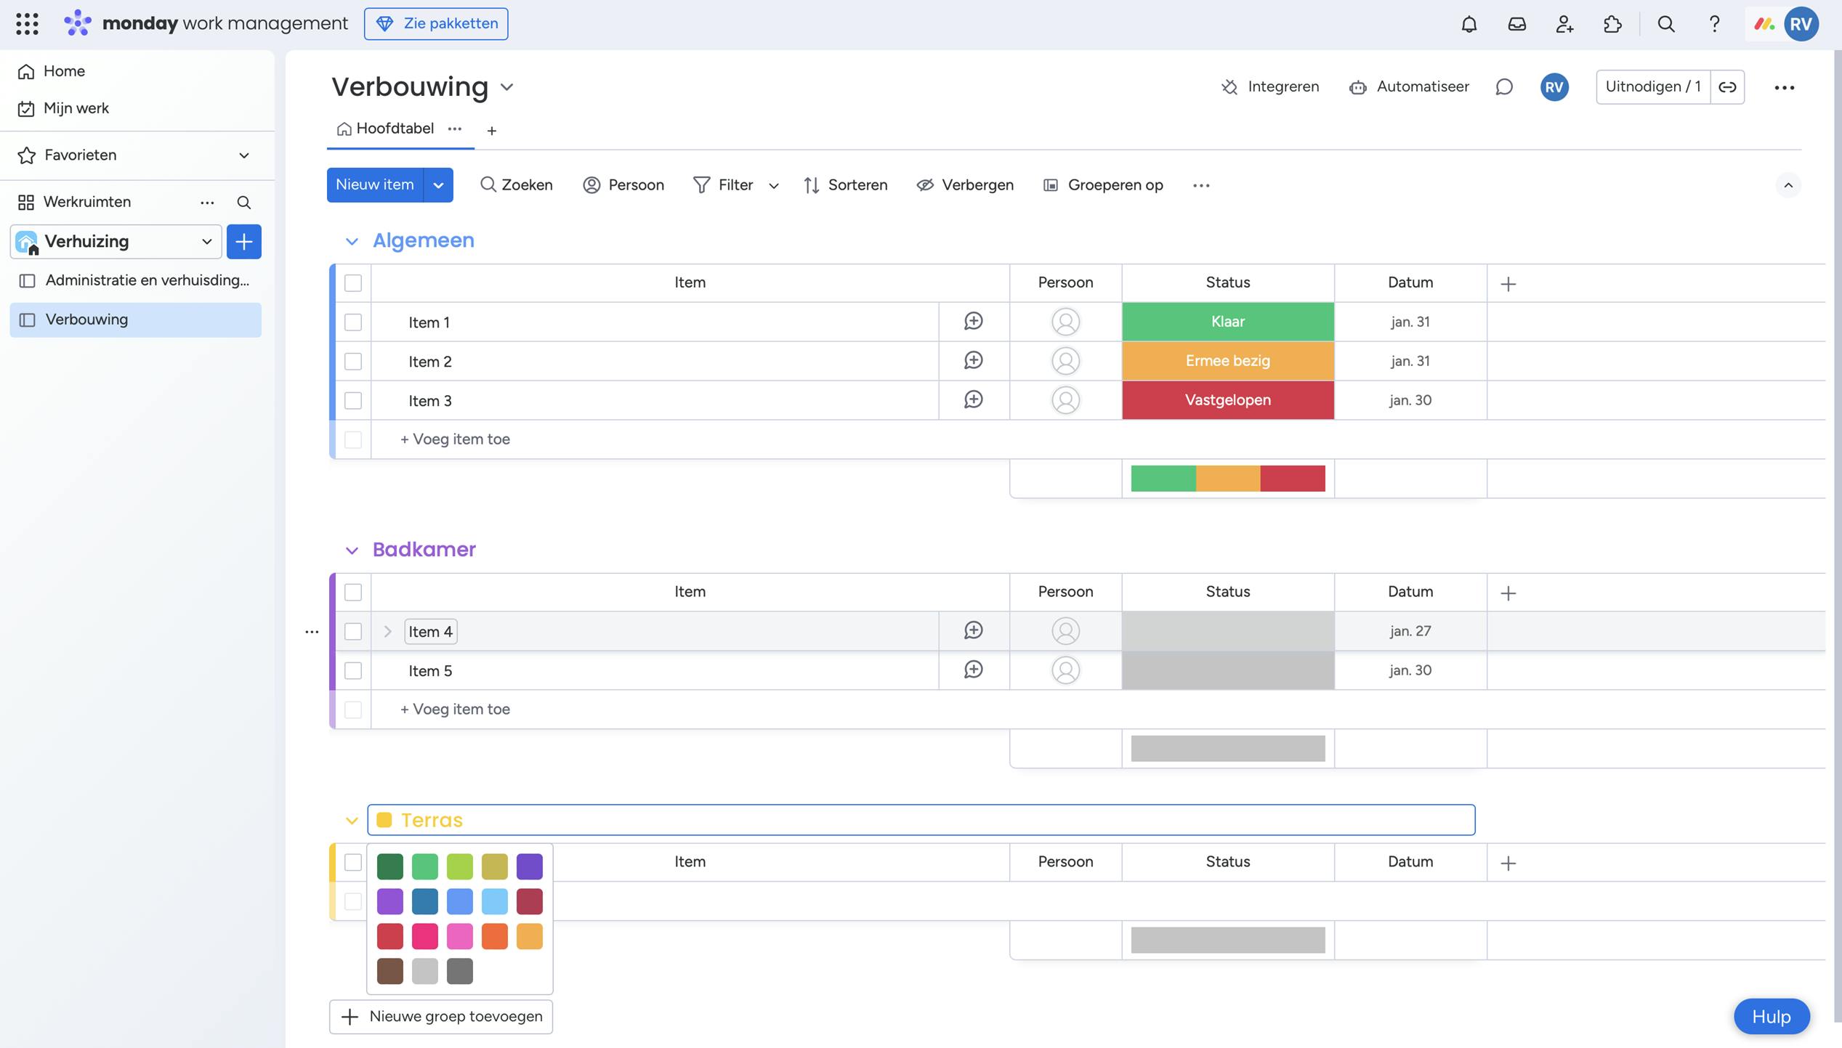Viewport: 1842px width, 1048px height.
Task: Open the inbox tray icon
Action: point(1516,24)
